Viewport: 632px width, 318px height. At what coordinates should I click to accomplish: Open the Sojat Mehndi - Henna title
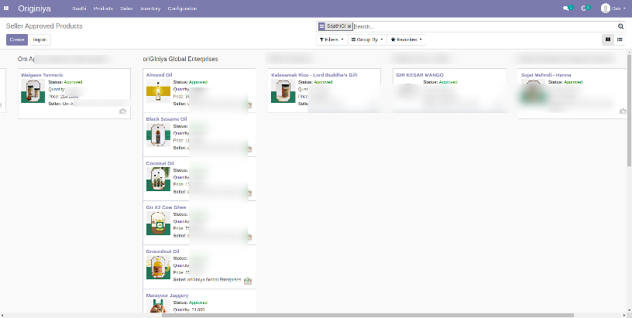(x=546, y=75)
